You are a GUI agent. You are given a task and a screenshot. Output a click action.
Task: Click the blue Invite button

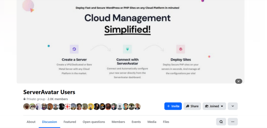coord(173,106)
